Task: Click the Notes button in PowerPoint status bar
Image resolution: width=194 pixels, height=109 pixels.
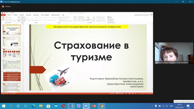Action: click(x=112, y=94)
